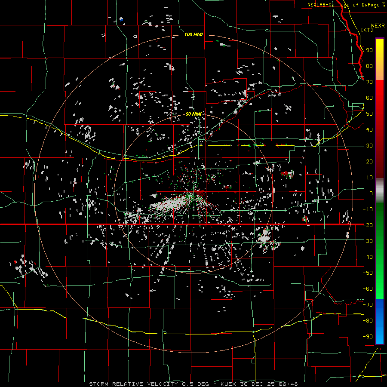This screenshot has width=387, height=387.
Task: Click the -80 value on the velocity scale
Action: (368, 321)
